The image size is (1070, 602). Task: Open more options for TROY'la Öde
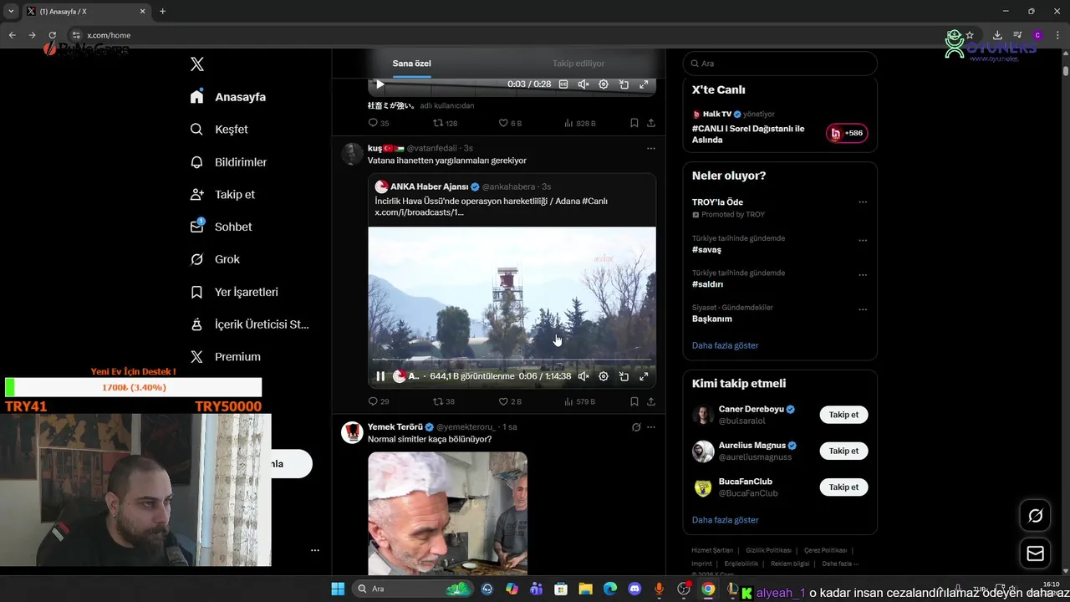click(863, 202)
